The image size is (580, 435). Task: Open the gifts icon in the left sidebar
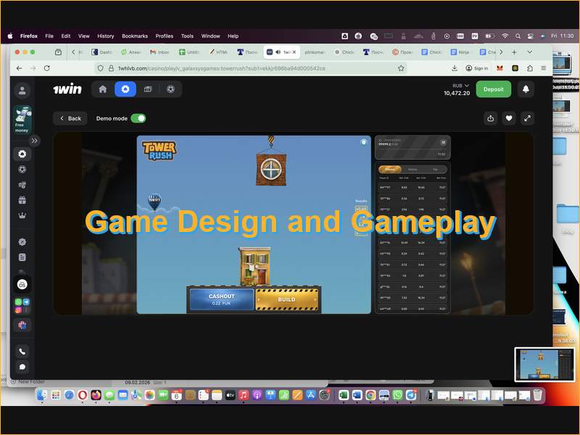(22, 198)
